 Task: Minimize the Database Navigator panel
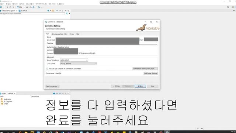pos(66,11)
